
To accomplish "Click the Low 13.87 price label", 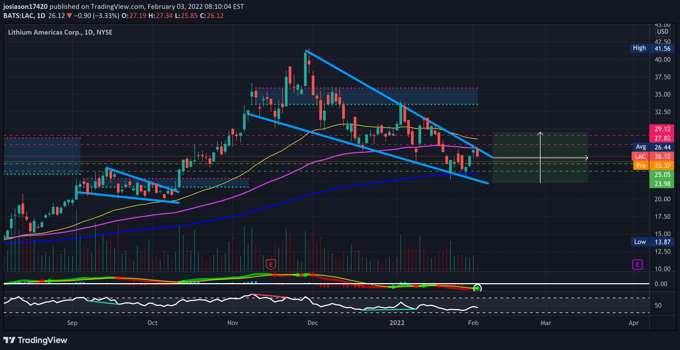I will pyautogui.click(x=652, y=242).
